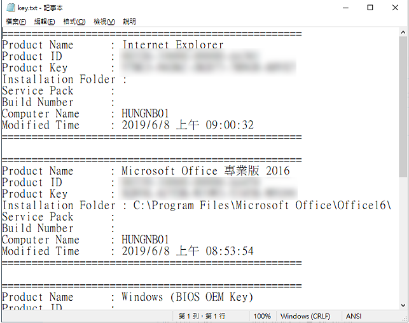Click the Windows (CRLF) status bar indicator

pyautogui.click(x=305, y=316)
